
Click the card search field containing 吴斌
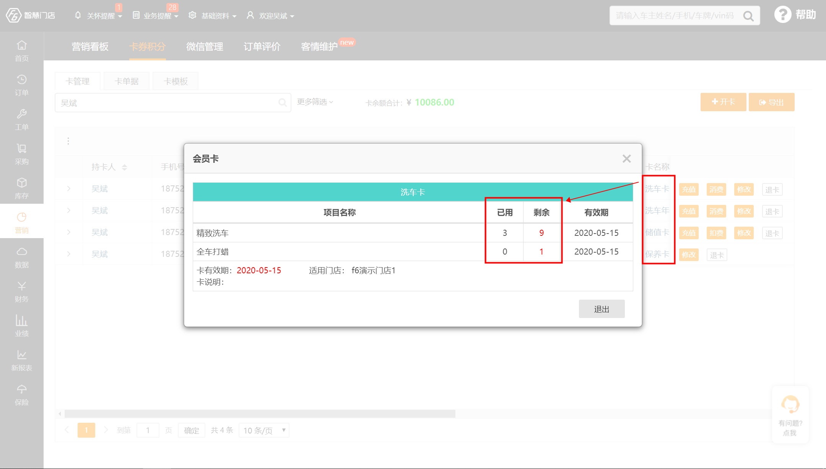click(173, 102)
